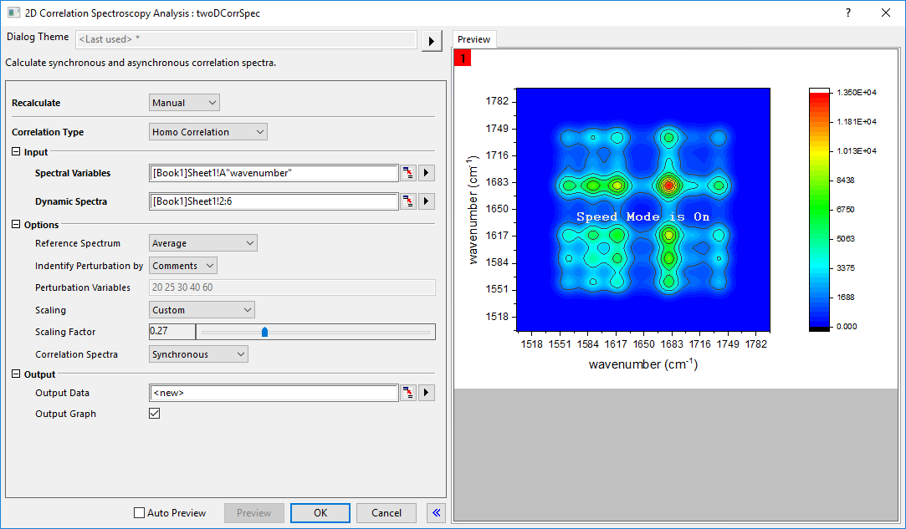Open Spectral Variables flyout arrow menu
Image resolution: width=906 pixels, height=529 pixels.
[x=427, y=173]
